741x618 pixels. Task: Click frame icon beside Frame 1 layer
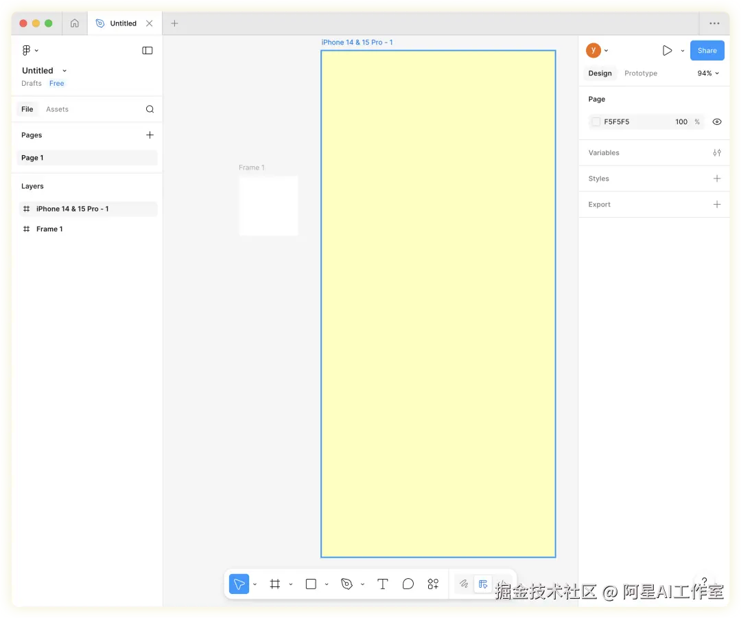27,229
